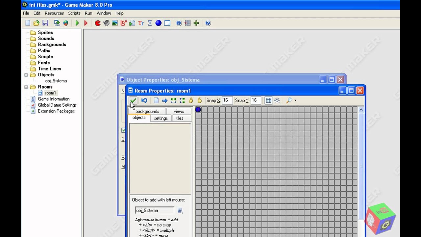Open the Window menu
Image resolution: width=421 pixels, height=237 pixels.
(x=104, y=13)
